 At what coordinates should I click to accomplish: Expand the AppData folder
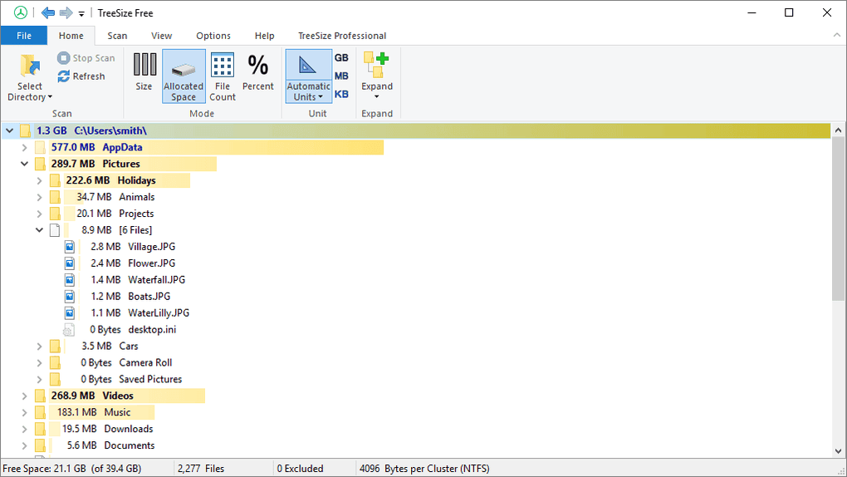pos(24,147)
